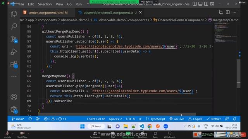Screen dimensions: 248x139
Task: Open the Search view in activity bar
Action: (14, 26)
